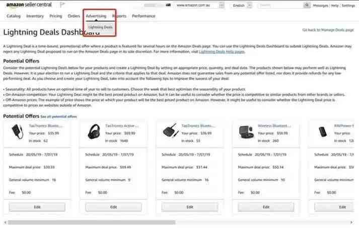Edit the deal for the $36.99 TaoTronics item
359x228 pixels.
[190, 207]
